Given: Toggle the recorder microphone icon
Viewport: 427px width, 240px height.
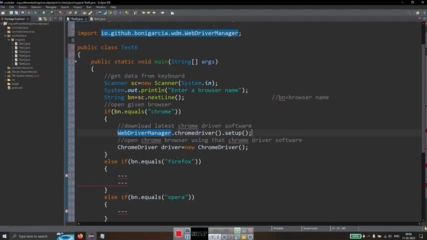Looking at the screenshot, I should (x=218, y=237).
